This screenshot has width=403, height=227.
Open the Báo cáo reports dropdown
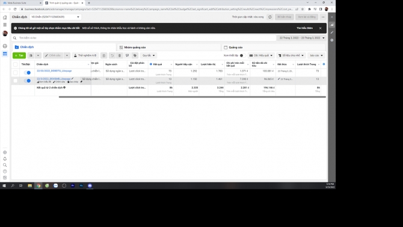316,55
